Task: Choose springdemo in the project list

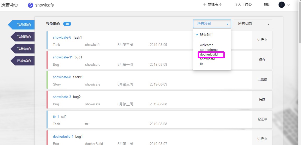Action: point(209,50)
